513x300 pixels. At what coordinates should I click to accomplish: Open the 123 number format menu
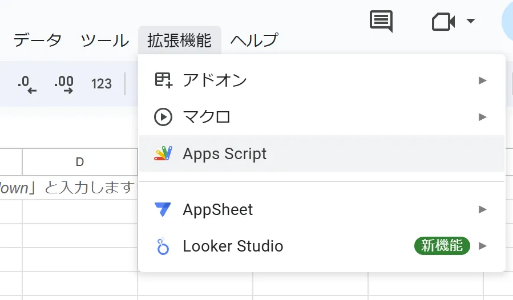pos(102,84)
